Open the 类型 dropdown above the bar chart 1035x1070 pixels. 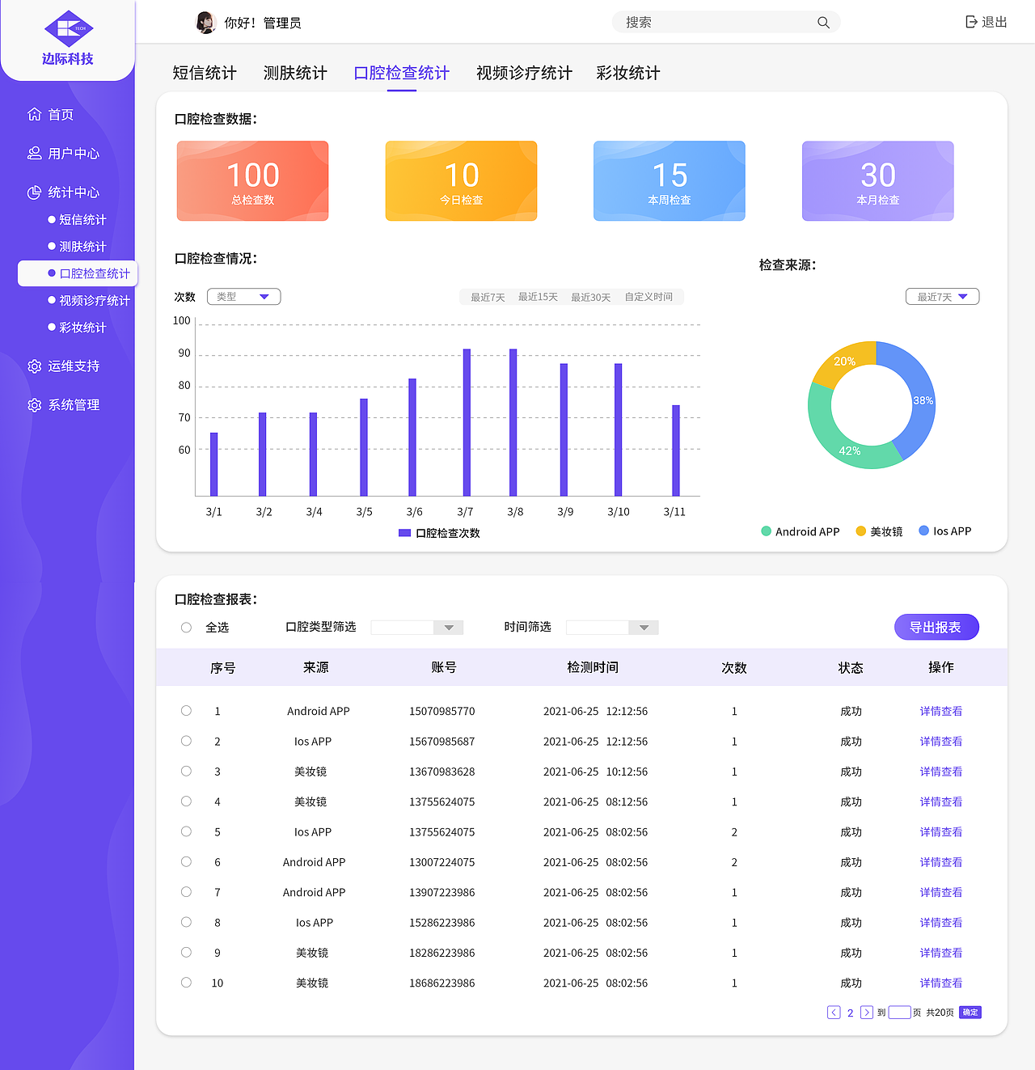point(243,296)
